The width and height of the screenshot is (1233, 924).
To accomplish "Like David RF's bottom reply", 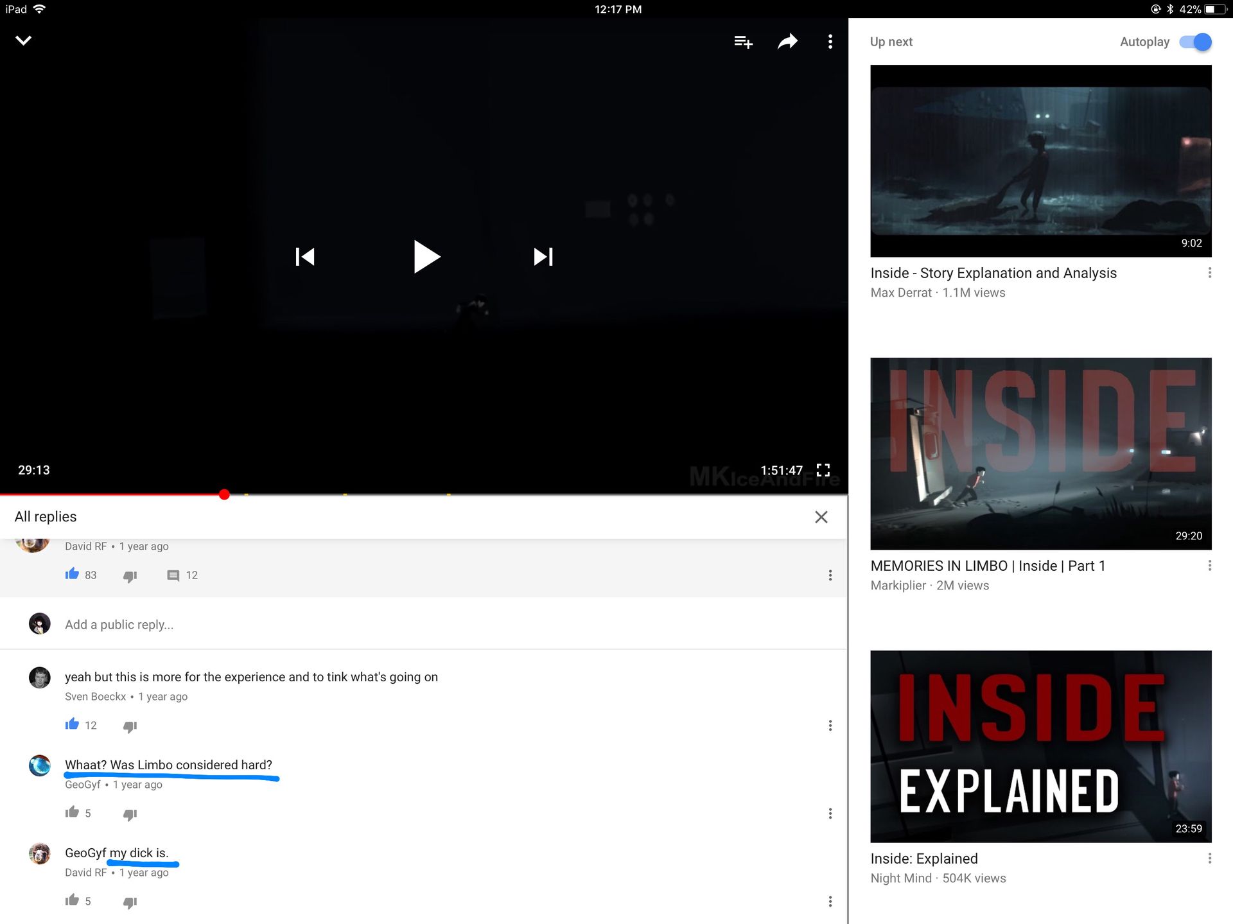I will pyautogui.click(x=72, y=900).
